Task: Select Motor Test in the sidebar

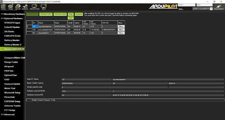Action: (10, 88)
